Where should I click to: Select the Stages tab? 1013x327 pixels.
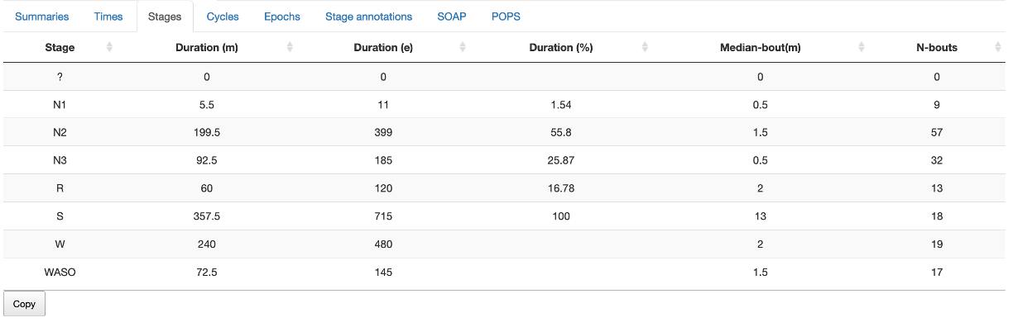click(x=165, y=17)
